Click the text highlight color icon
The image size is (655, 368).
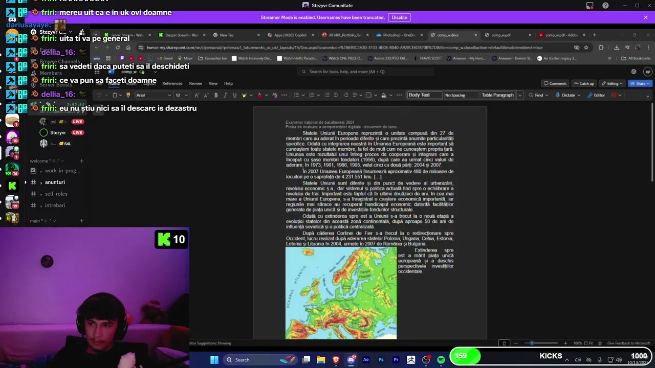pos(244,95)
